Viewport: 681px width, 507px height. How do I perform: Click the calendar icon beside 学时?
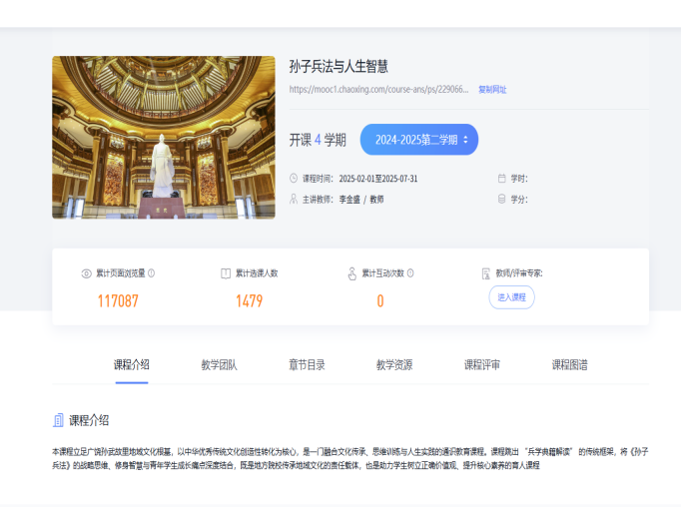click(502, 179)
